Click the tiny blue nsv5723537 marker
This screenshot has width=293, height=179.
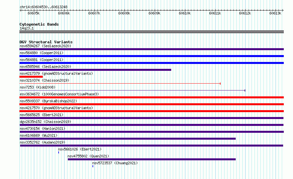click(x=93, y=166)
